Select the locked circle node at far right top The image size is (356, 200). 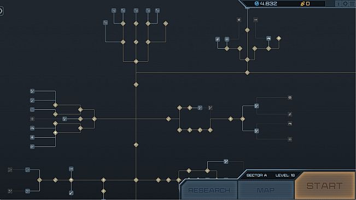pyautogui.click(x=290, y=97)
